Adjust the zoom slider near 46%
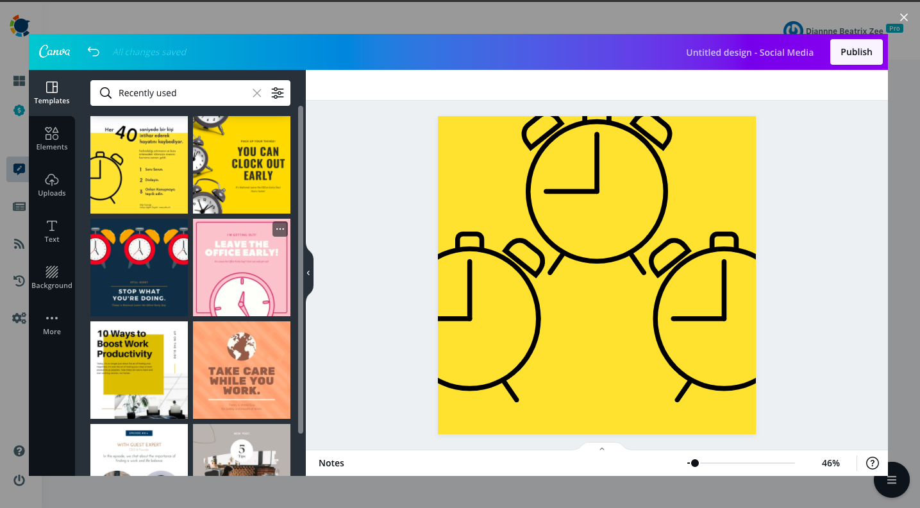Viewport: 920px width, 508px height. pyautogui.click(x=696, y=462)
